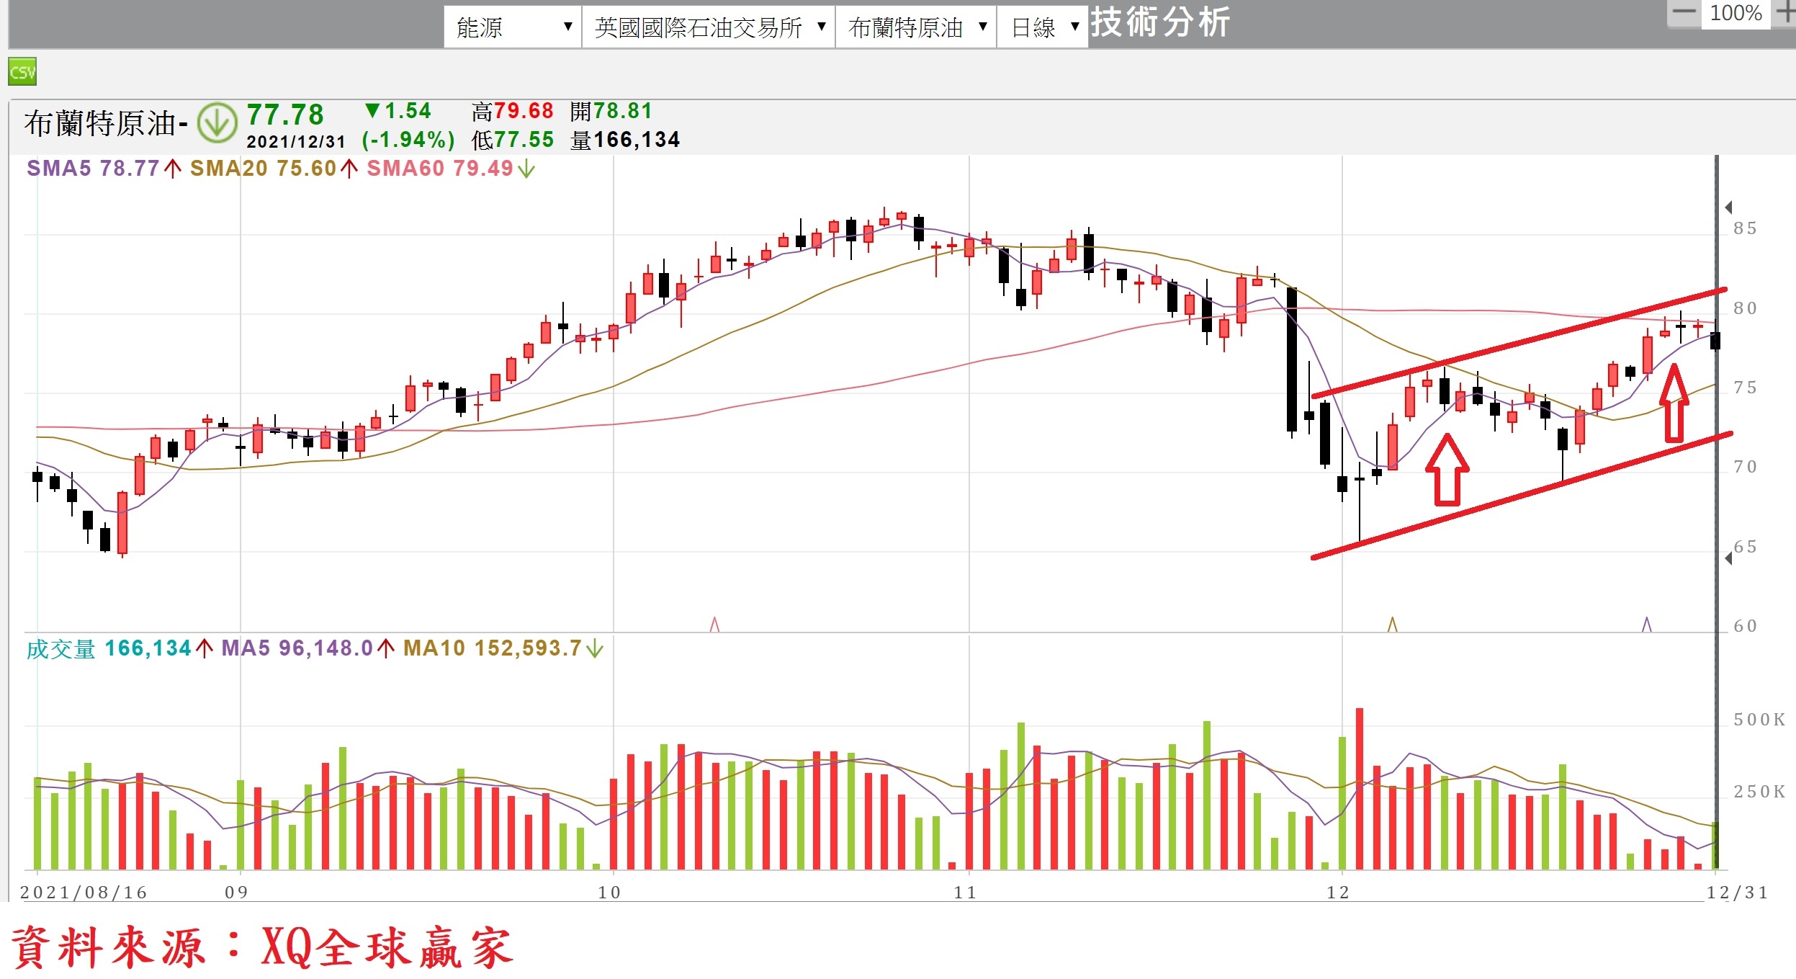Zoom in using the plus button
The image size is (1796, 979).
tap(1784, 12)
